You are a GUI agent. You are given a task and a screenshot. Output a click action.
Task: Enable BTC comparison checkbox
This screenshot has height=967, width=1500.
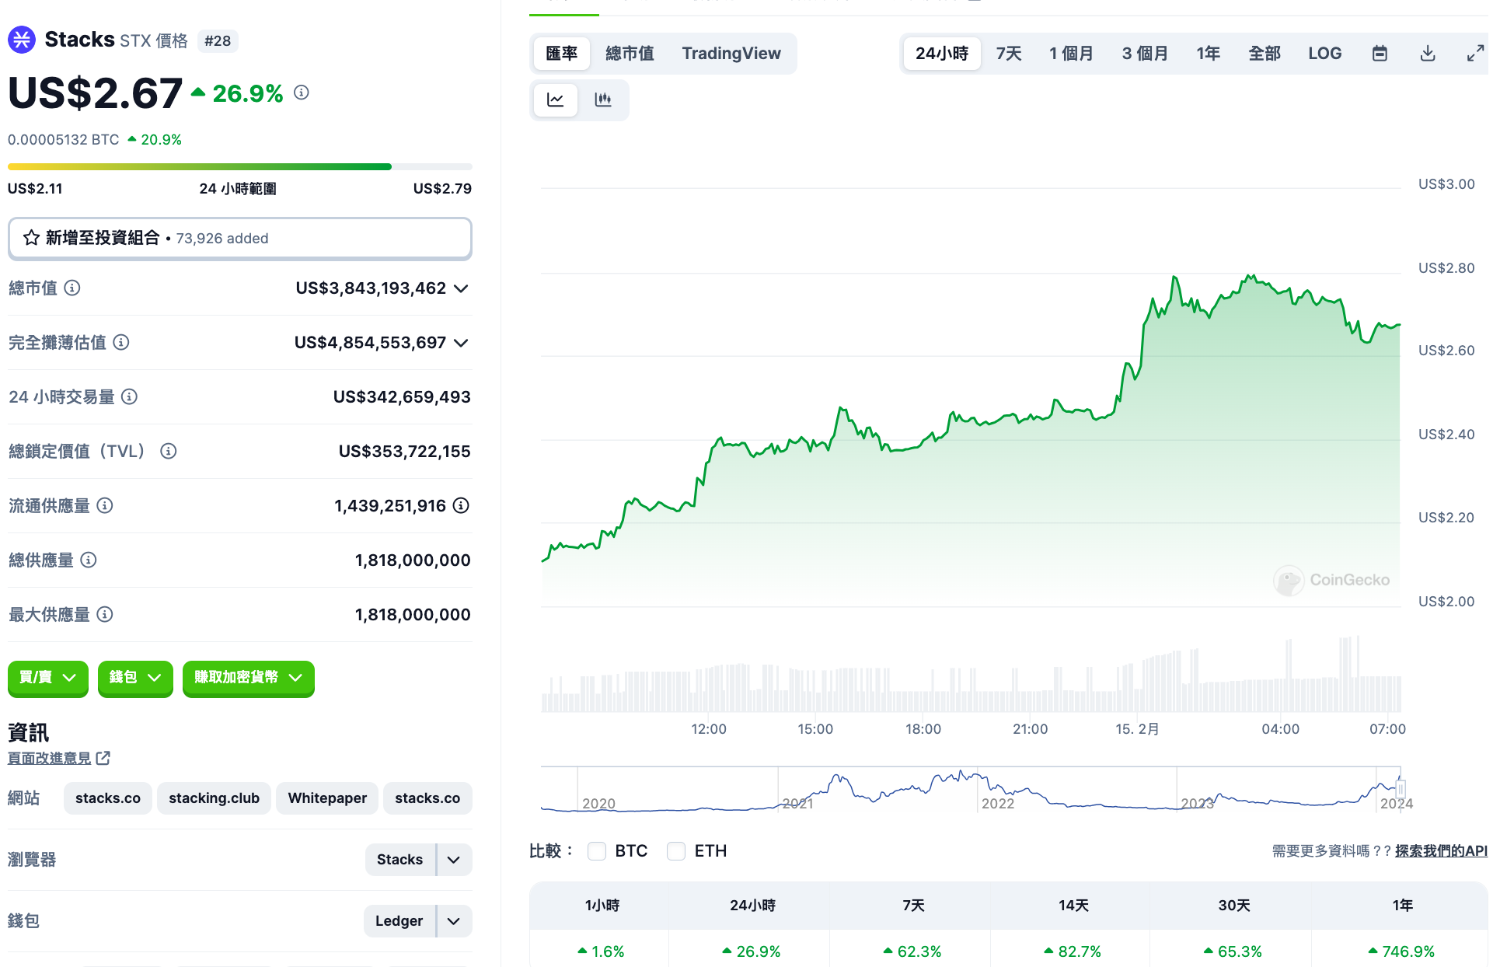pos(597,851)
